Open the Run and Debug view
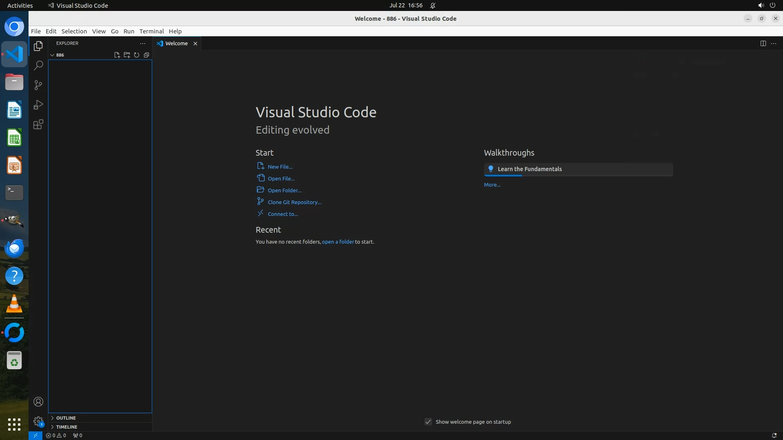 click(38, 105)
